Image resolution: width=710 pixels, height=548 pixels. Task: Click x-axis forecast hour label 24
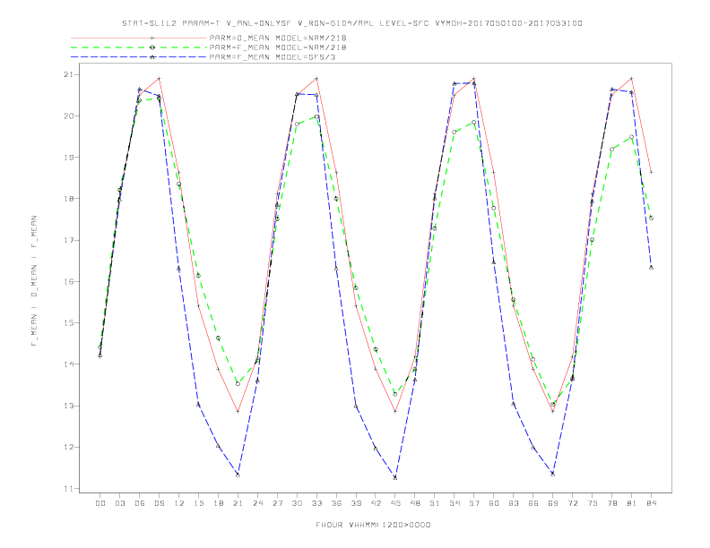(x=257, y=503)
